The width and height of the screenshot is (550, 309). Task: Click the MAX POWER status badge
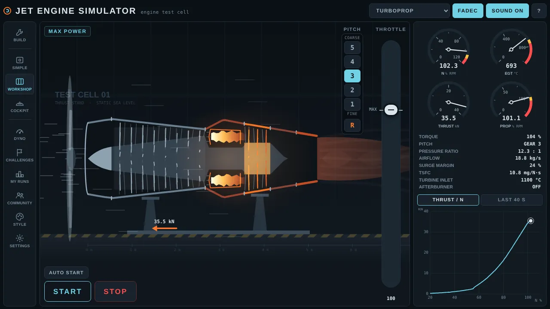click(67, 31)
